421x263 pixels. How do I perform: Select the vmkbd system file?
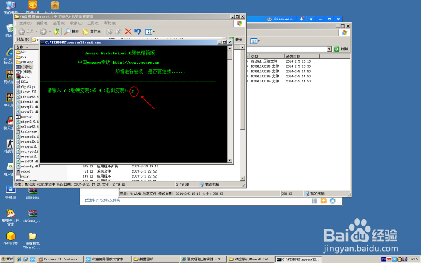(23, 171)
